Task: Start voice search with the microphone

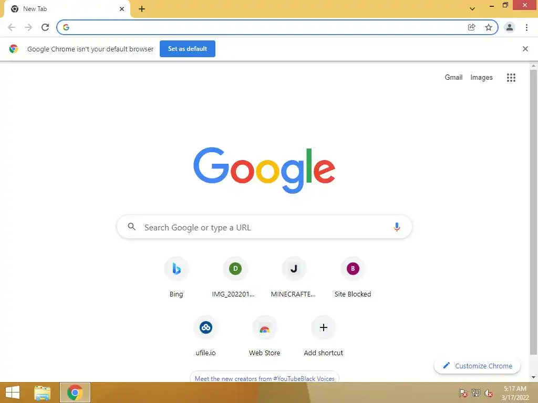Action: (397, 227)
